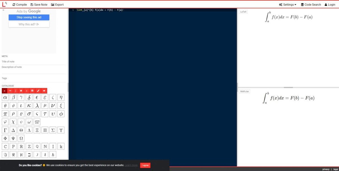Insert the kappa symbol
Image resolution: width=339 pixels, height=171 pixels.
[29, 106]
